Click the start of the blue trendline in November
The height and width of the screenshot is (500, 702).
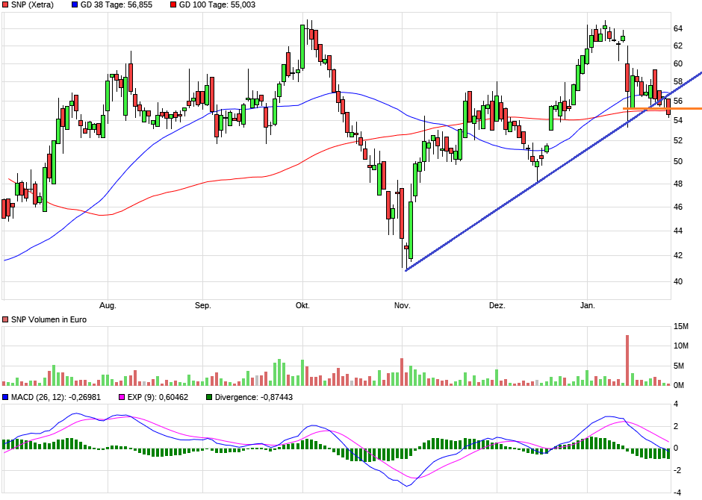[406, 270]
